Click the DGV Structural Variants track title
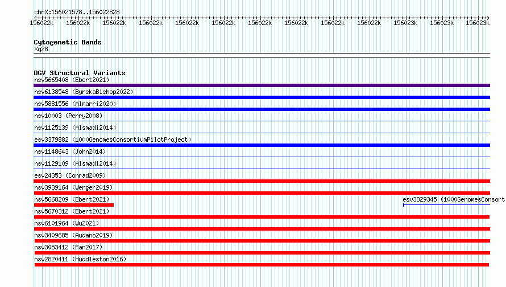Image resolution: width=506 pixels, height=287 pixels. click(x=80, y=73)
